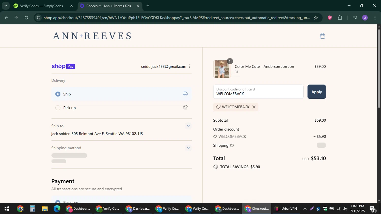
Task: Launch Microsoft Edge from the taskbar
Action: point(57,209)
